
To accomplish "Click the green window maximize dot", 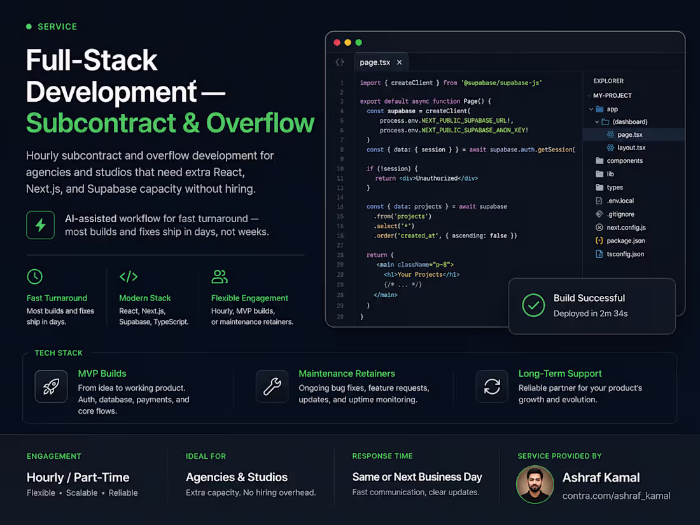I will coord(358,43).
